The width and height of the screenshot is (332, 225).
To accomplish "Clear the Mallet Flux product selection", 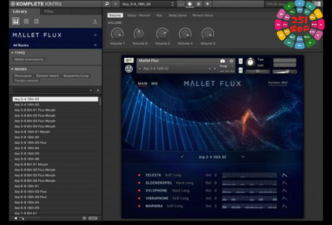I will pos(96,35).
